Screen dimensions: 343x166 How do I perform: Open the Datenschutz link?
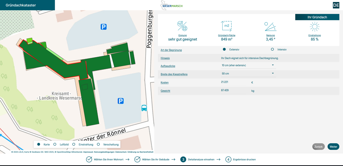point(121,152)
